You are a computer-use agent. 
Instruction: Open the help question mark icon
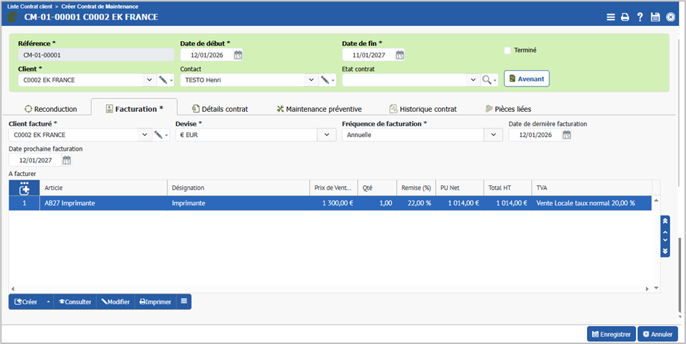point(640,17)
